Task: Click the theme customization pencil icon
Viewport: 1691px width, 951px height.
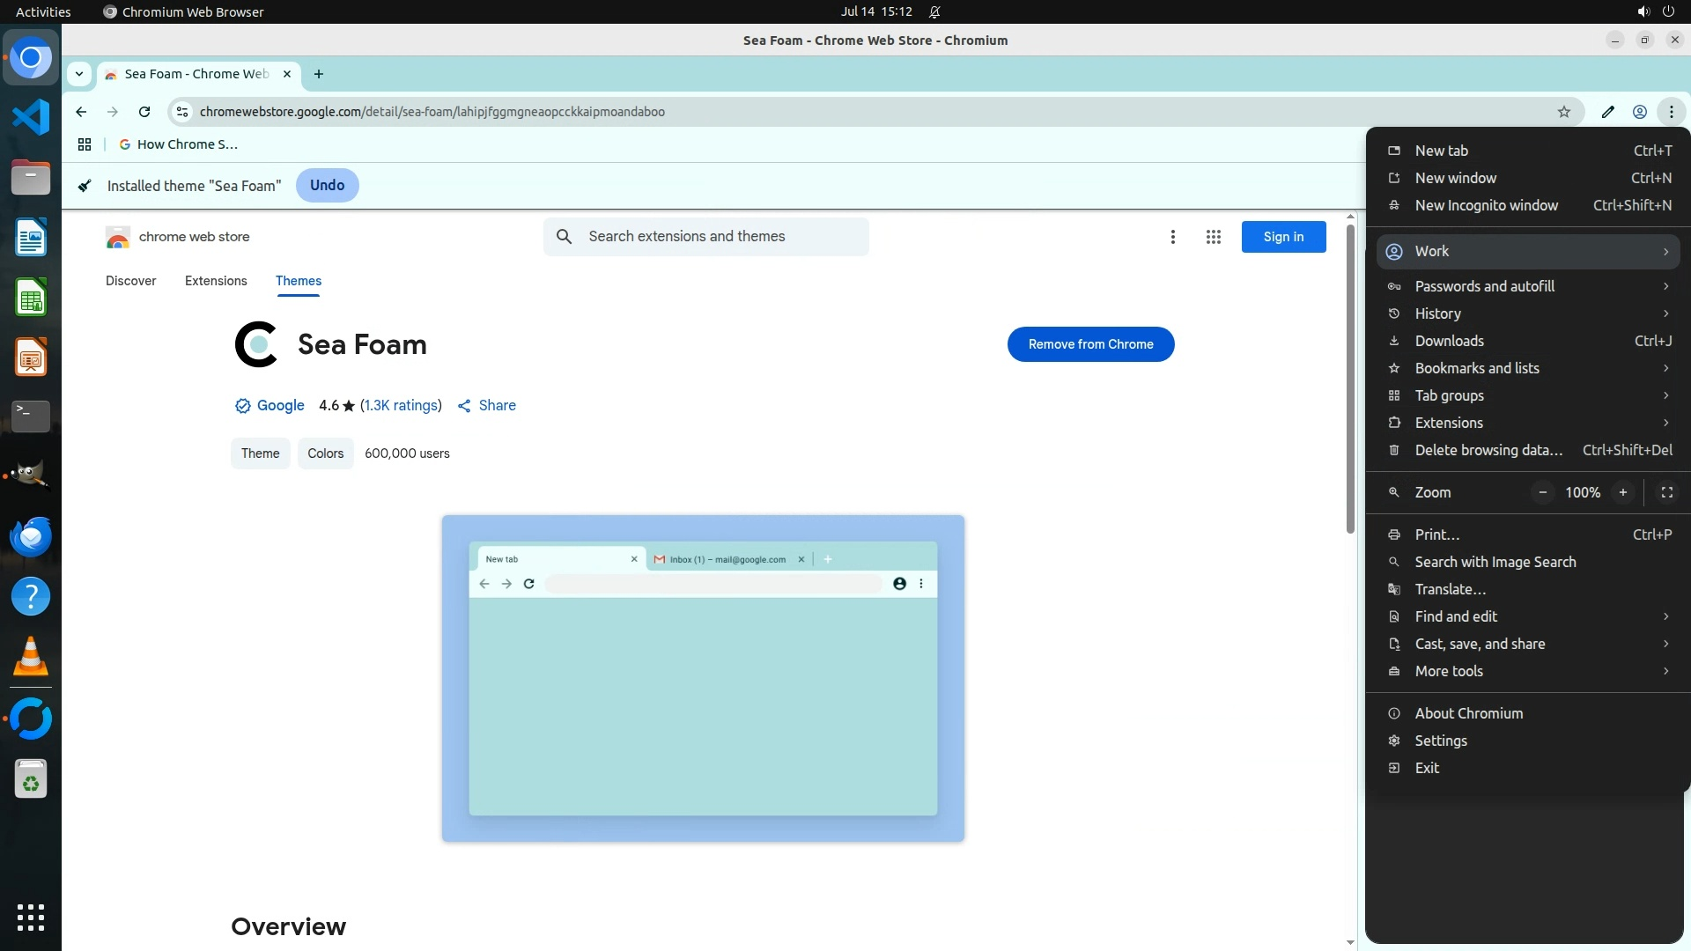Action: tap(1607, 112)
